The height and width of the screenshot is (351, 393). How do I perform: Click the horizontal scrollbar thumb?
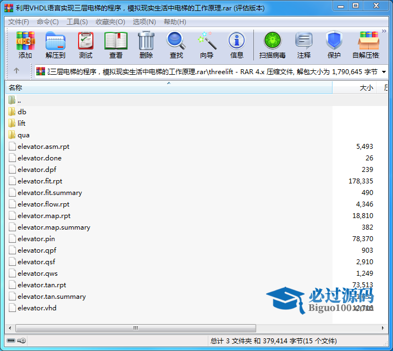[x=136, y=328]
